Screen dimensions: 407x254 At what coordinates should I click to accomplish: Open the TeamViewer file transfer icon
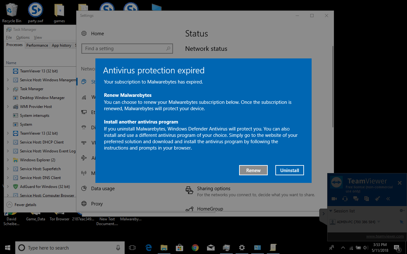click(367, 199)
